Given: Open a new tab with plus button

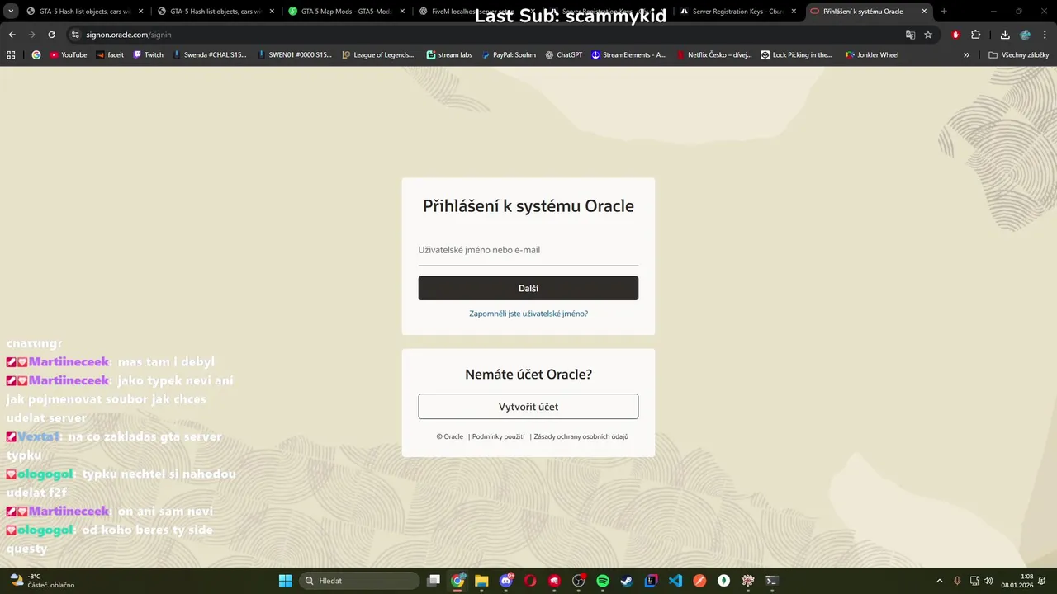Looking at the screenshot, I should (x=944, y=12).
